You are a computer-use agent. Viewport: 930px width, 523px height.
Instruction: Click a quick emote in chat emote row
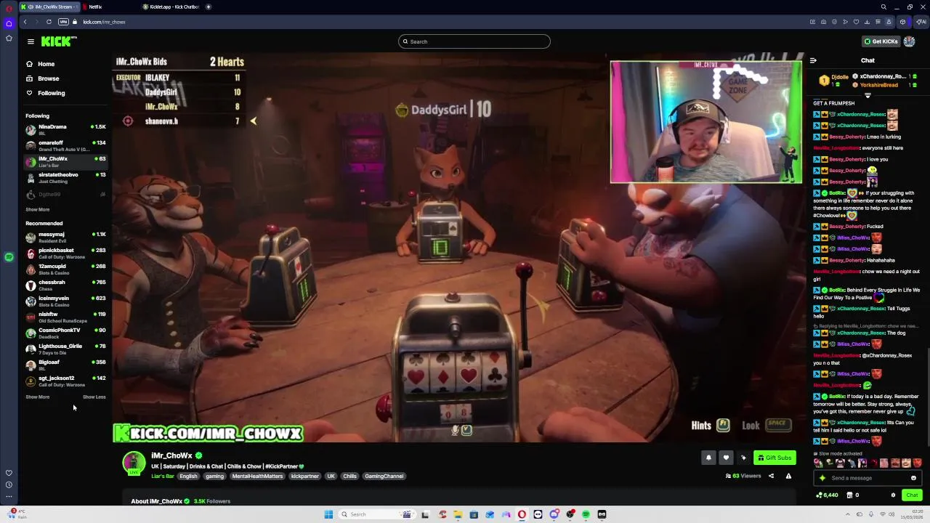[819, 463]
